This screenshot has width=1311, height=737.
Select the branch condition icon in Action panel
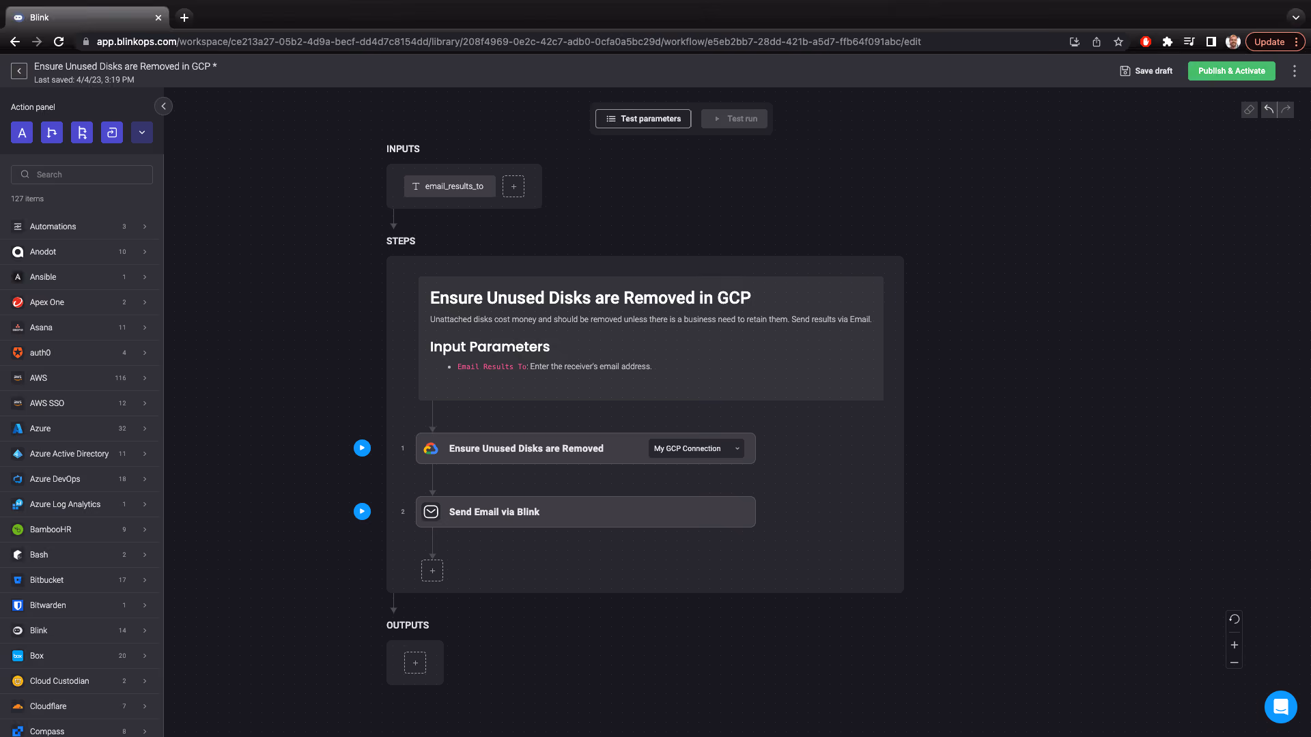tap(52, 132)
